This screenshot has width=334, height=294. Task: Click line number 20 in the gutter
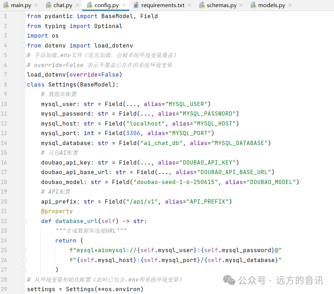(x=4, y=201)
